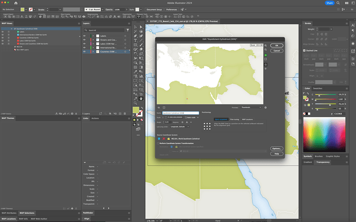This screenshot has width=356, height=222.
Task: Open the MAP Attributes tab
Action: click(x=9, y=213)
